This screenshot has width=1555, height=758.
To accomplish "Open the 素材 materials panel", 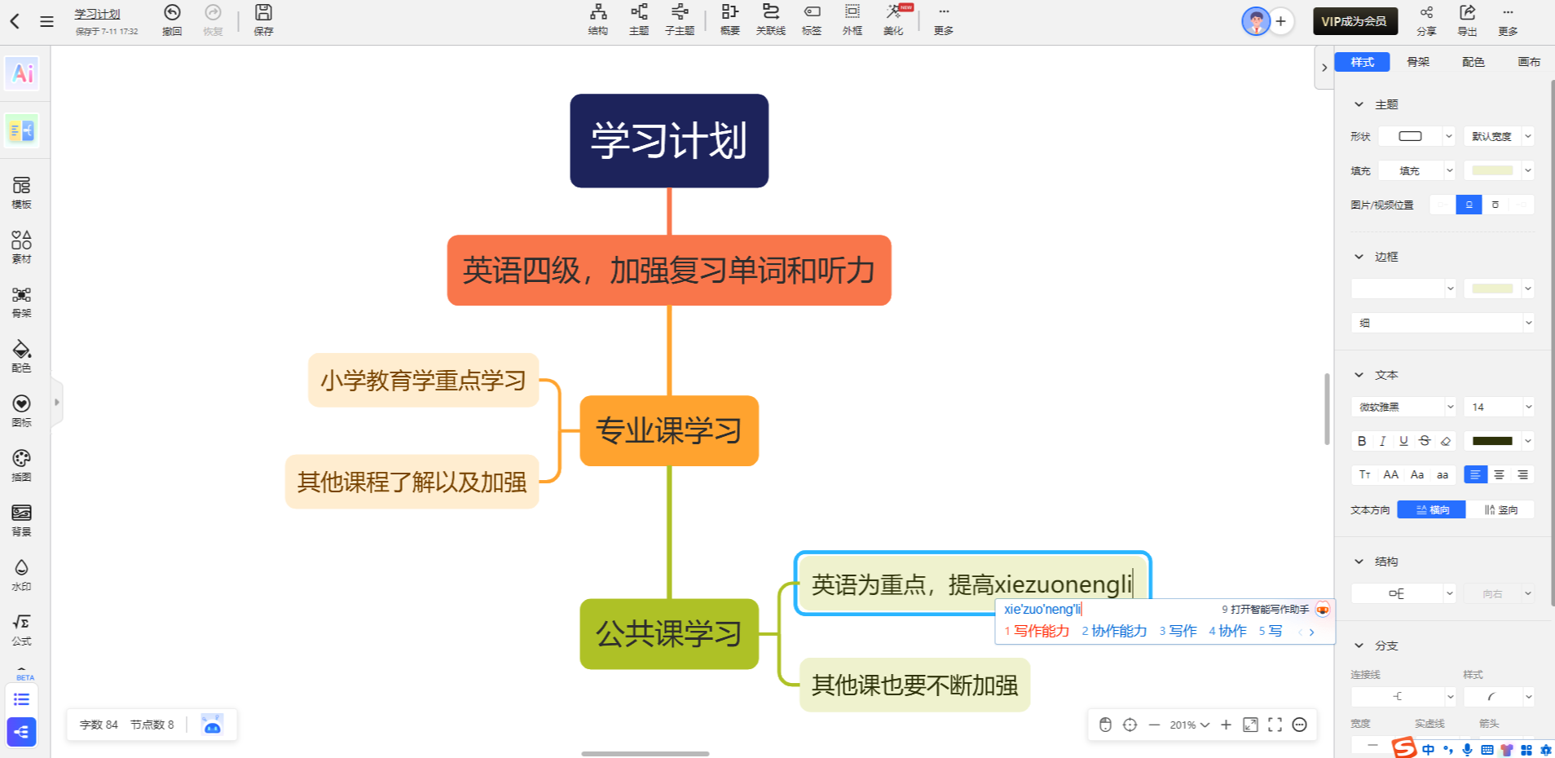I will pos(22,247).
